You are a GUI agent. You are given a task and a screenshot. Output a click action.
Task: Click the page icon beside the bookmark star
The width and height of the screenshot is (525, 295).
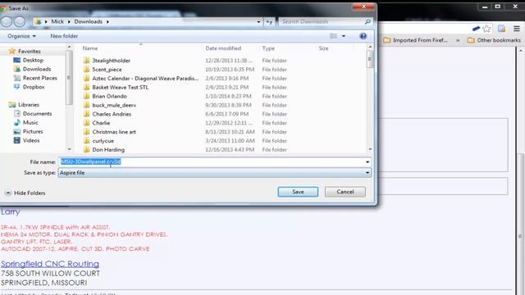click(501, 29)
